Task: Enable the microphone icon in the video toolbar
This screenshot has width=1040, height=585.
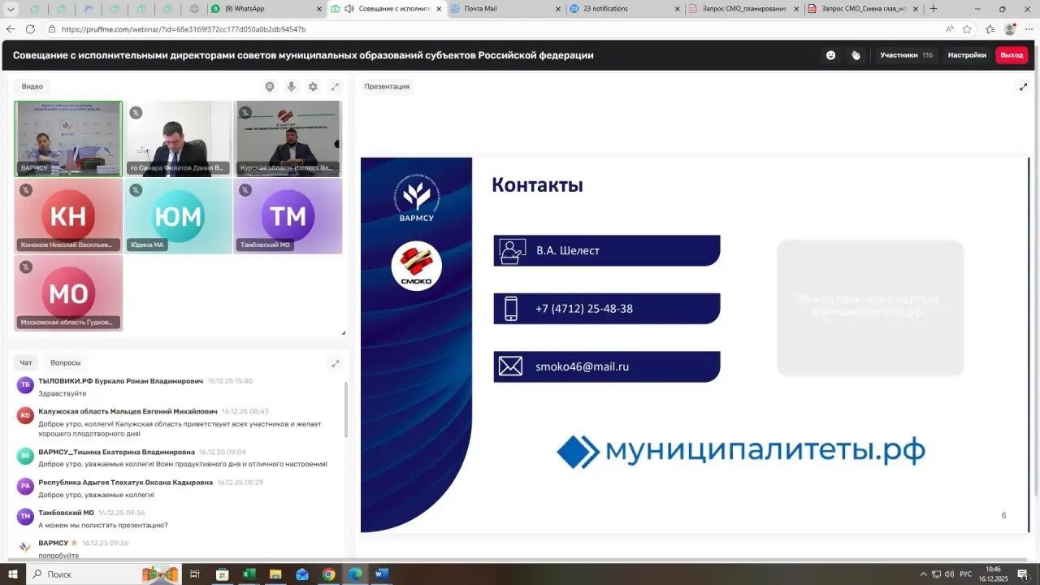Action: pyautogui.click(x=291, y=86)
